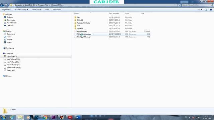
Task: Click Program Files in breadcrumb
Action: [43, 5]
